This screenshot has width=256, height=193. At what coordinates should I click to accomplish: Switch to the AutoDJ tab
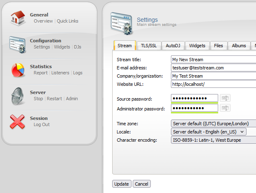tap(173, 46)
